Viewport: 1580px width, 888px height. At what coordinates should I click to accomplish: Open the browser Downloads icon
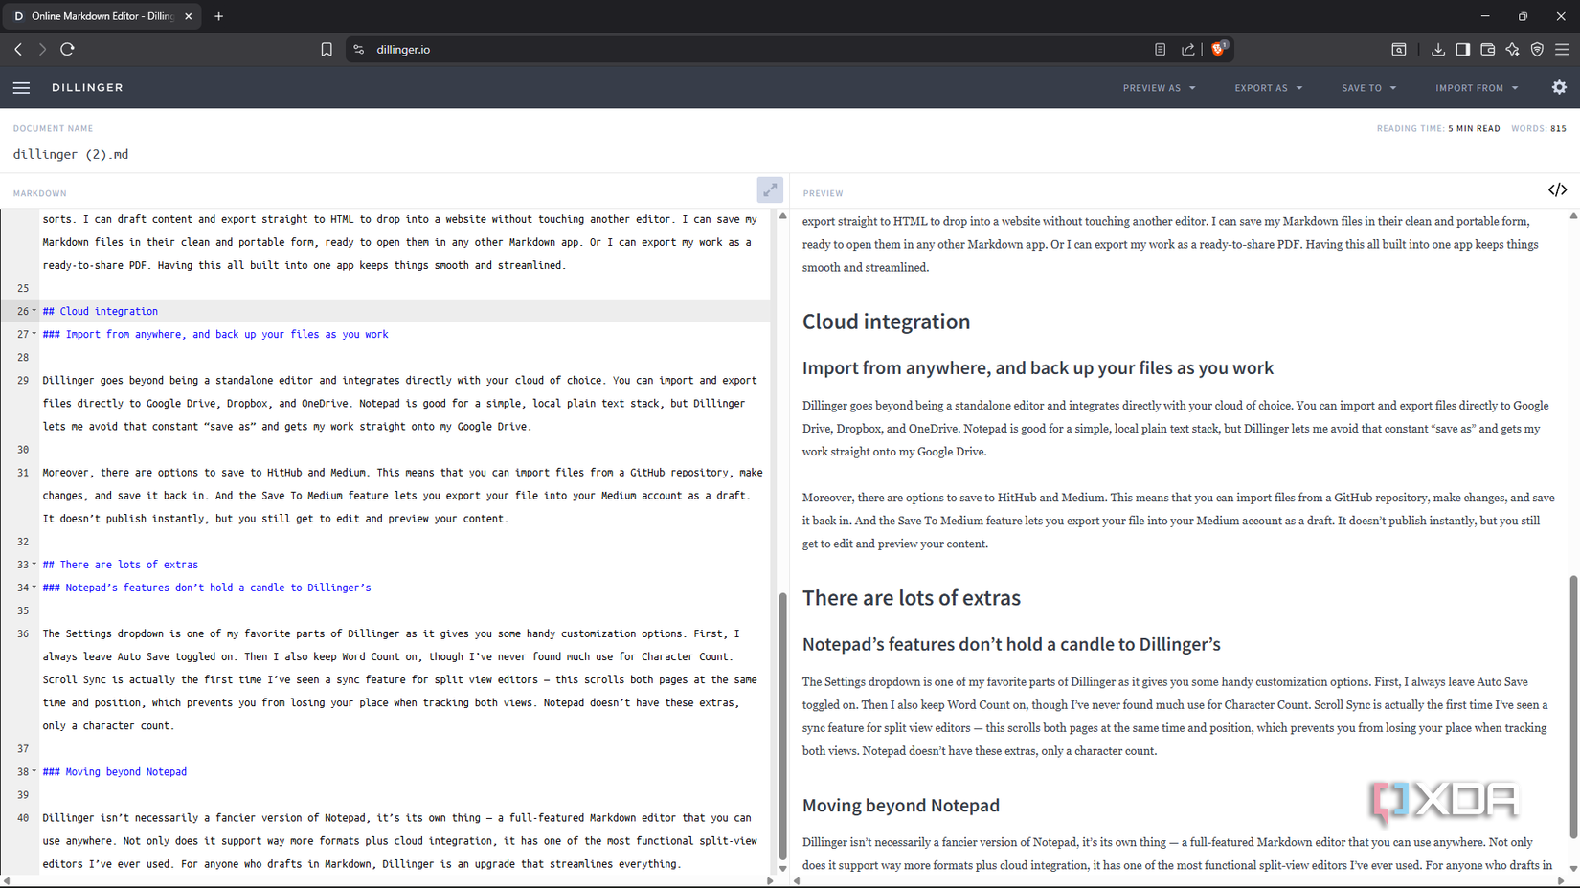(1438, 49)
